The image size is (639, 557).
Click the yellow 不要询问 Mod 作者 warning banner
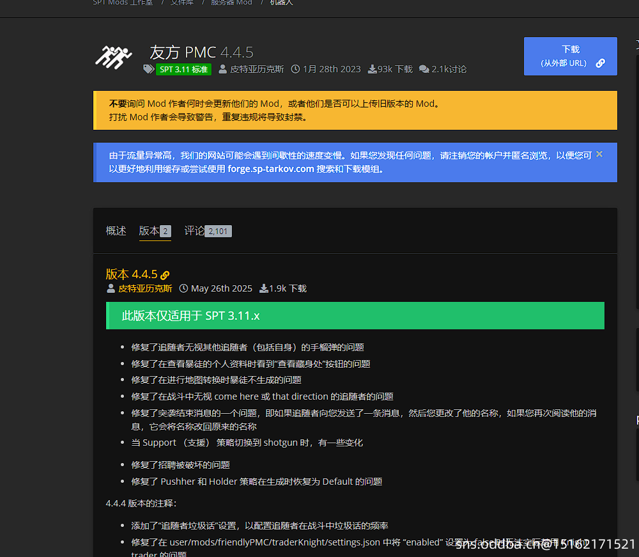(x=355, y=111)
